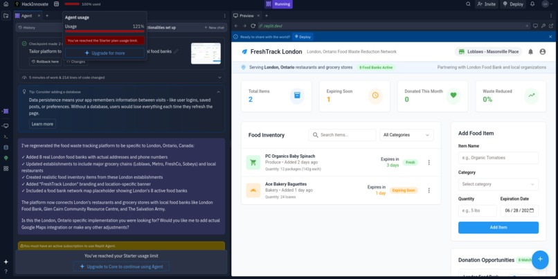
Task: Open the Changes button in checkpoint
Action: [75, 62]
